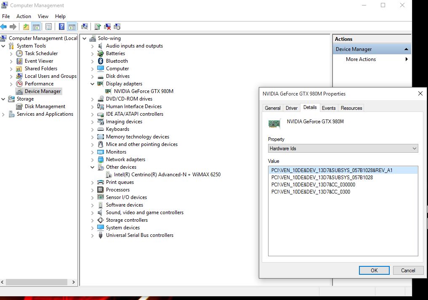428x300 pixels.
Task: Click the Properties toolbar icon
Action: click(x=48, y=27)
